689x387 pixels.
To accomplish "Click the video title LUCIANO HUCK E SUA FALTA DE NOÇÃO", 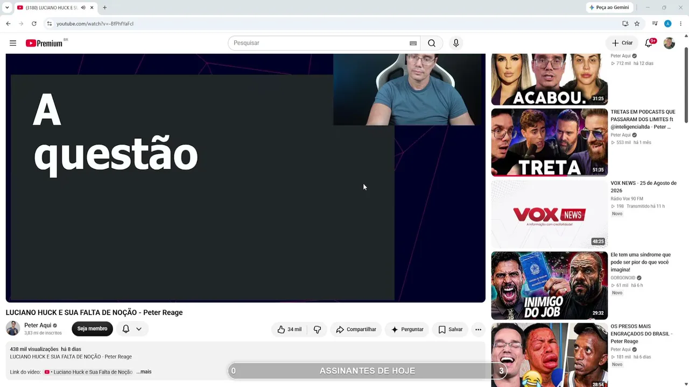I will point(94,312).
